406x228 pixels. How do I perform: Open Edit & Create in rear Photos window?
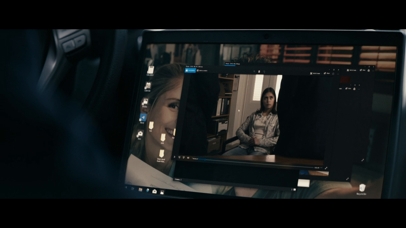[351, 70]
